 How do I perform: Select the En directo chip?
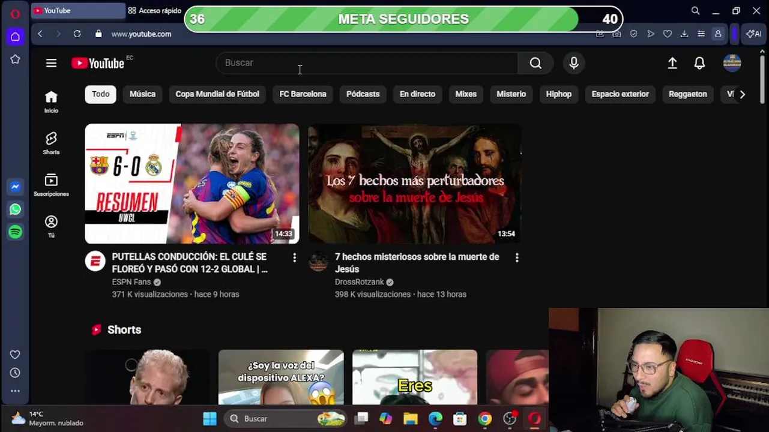click(417, 94)
